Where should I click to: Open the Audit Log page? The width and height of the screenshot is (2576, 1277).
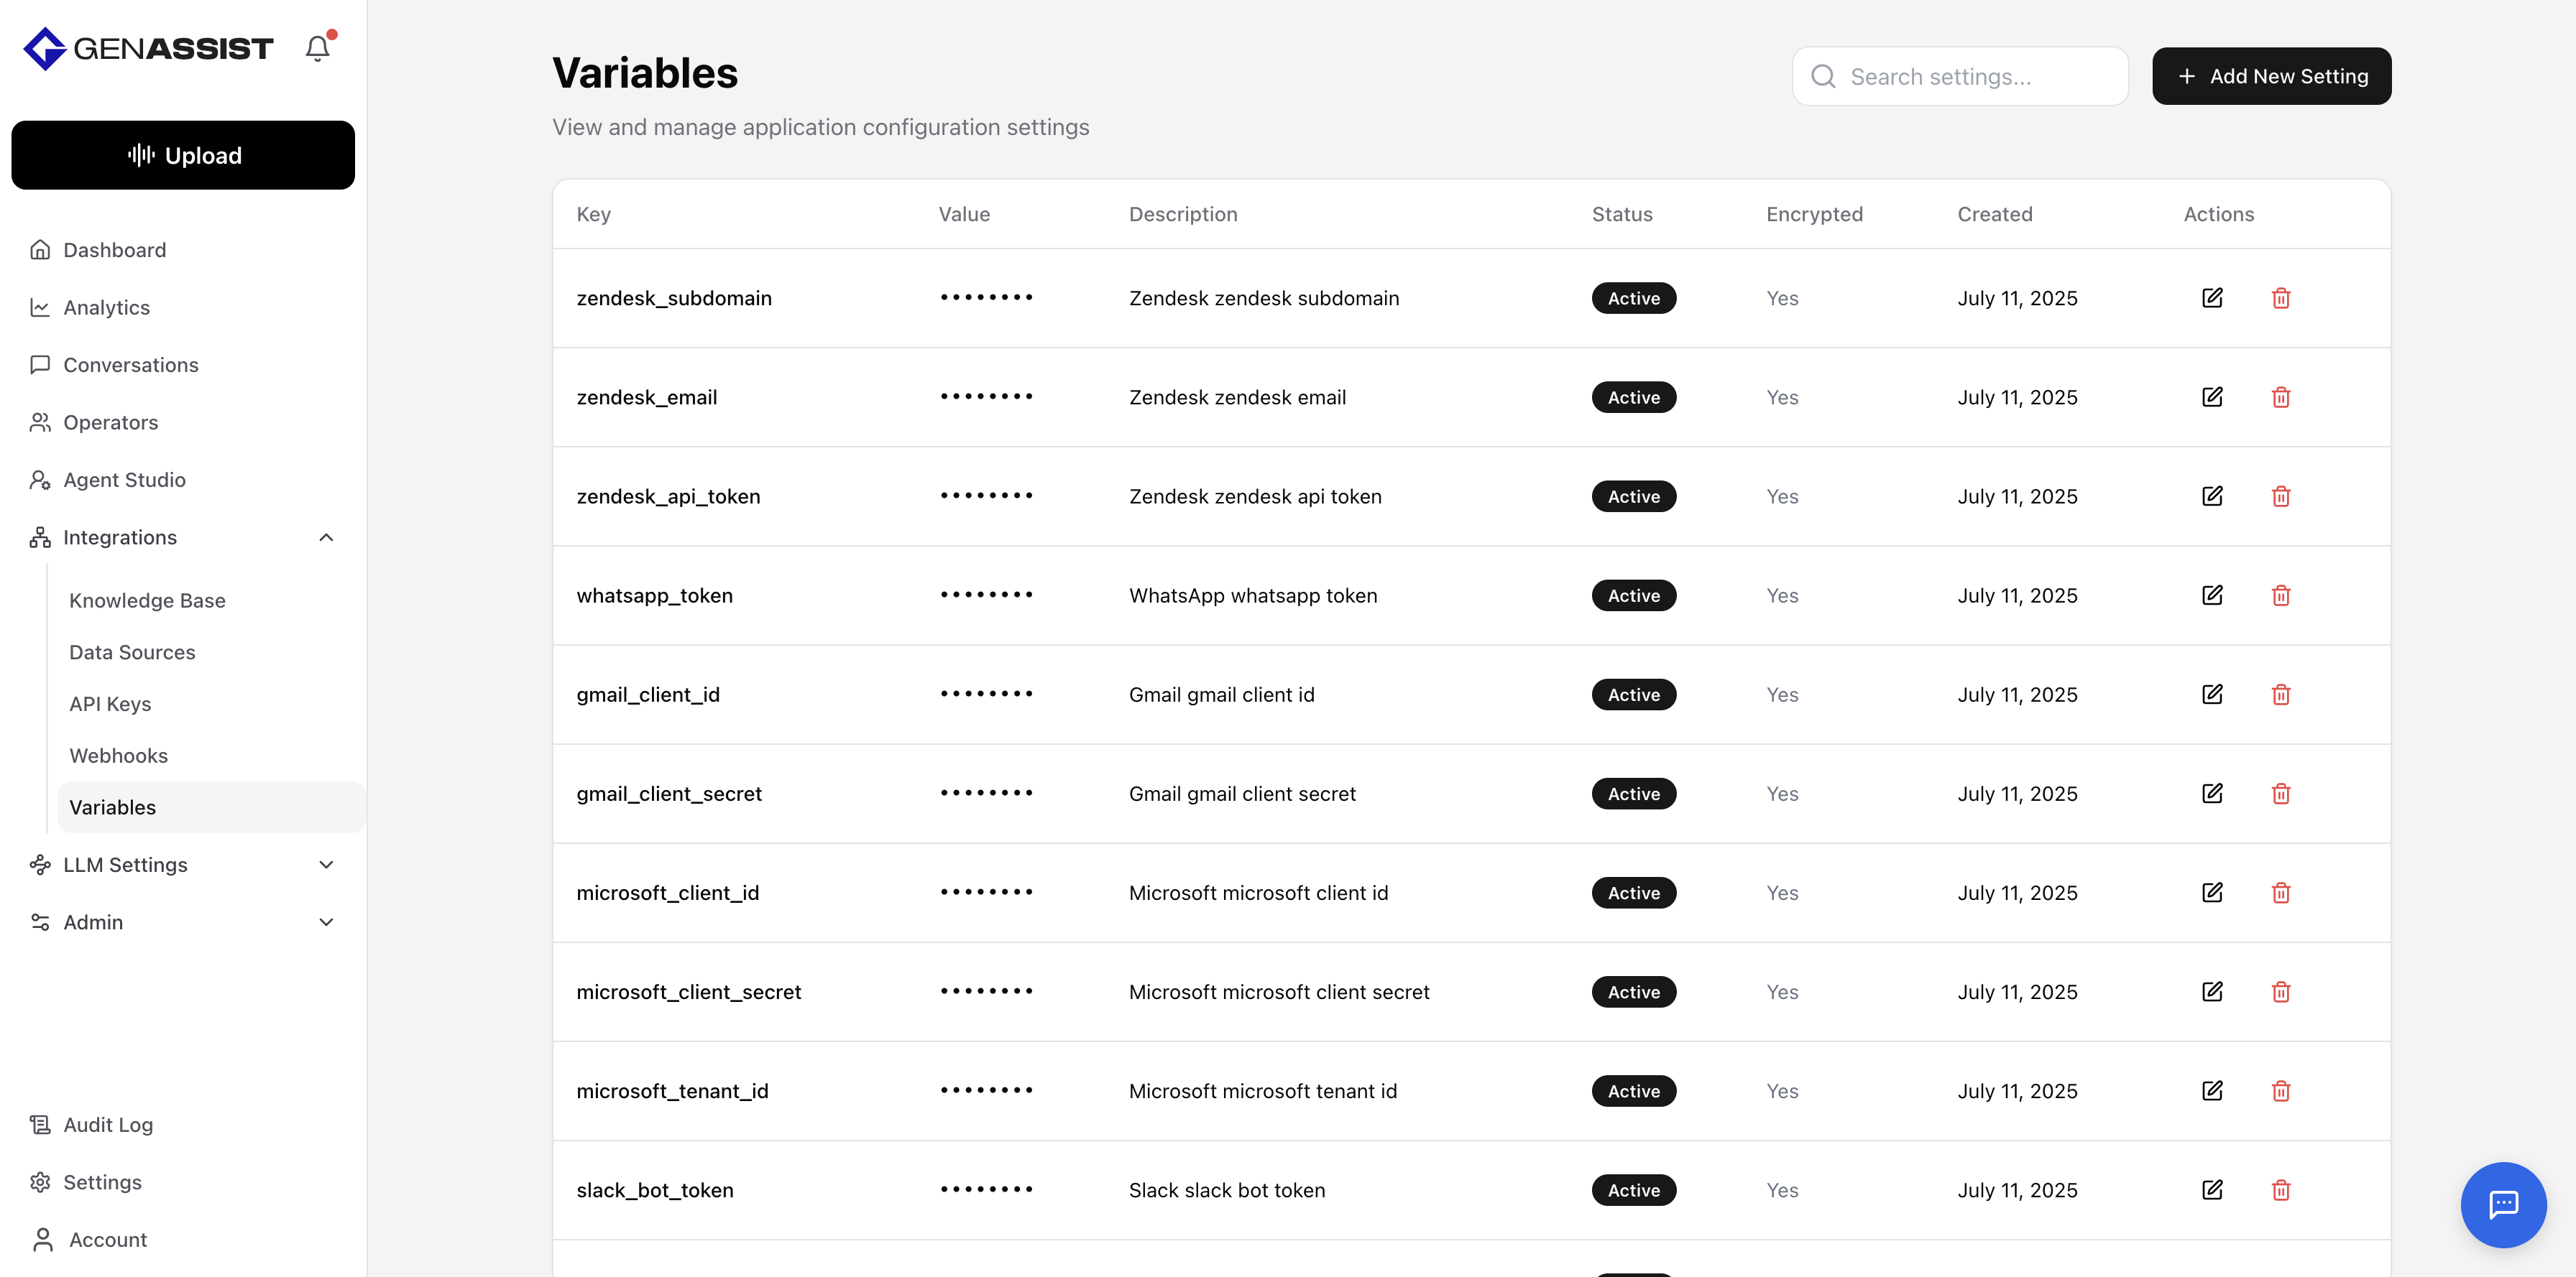[x=108, y=1125]
